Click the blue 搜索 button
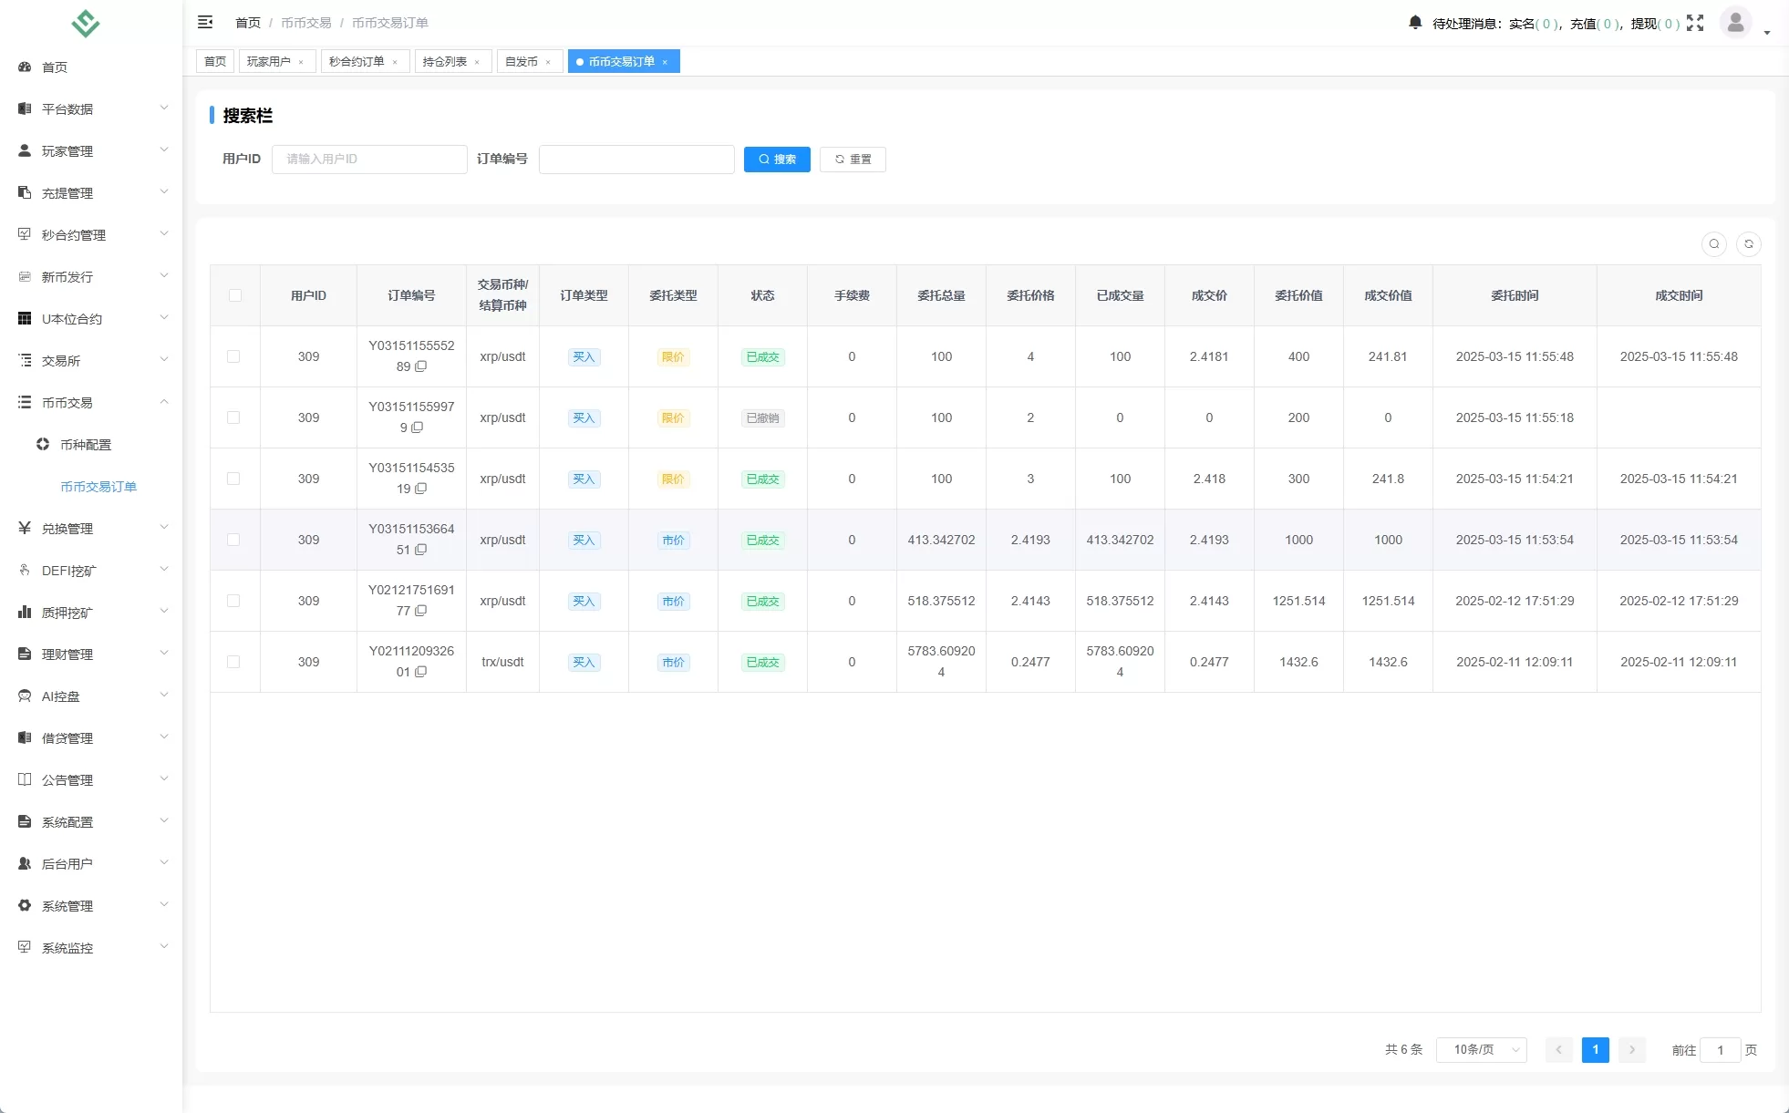 [777, 160]
